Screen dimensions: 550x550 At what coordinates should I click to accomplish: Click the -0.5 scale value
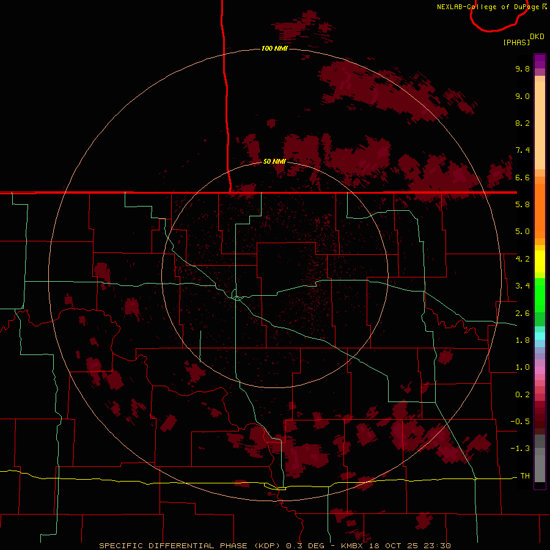(520, 422)
